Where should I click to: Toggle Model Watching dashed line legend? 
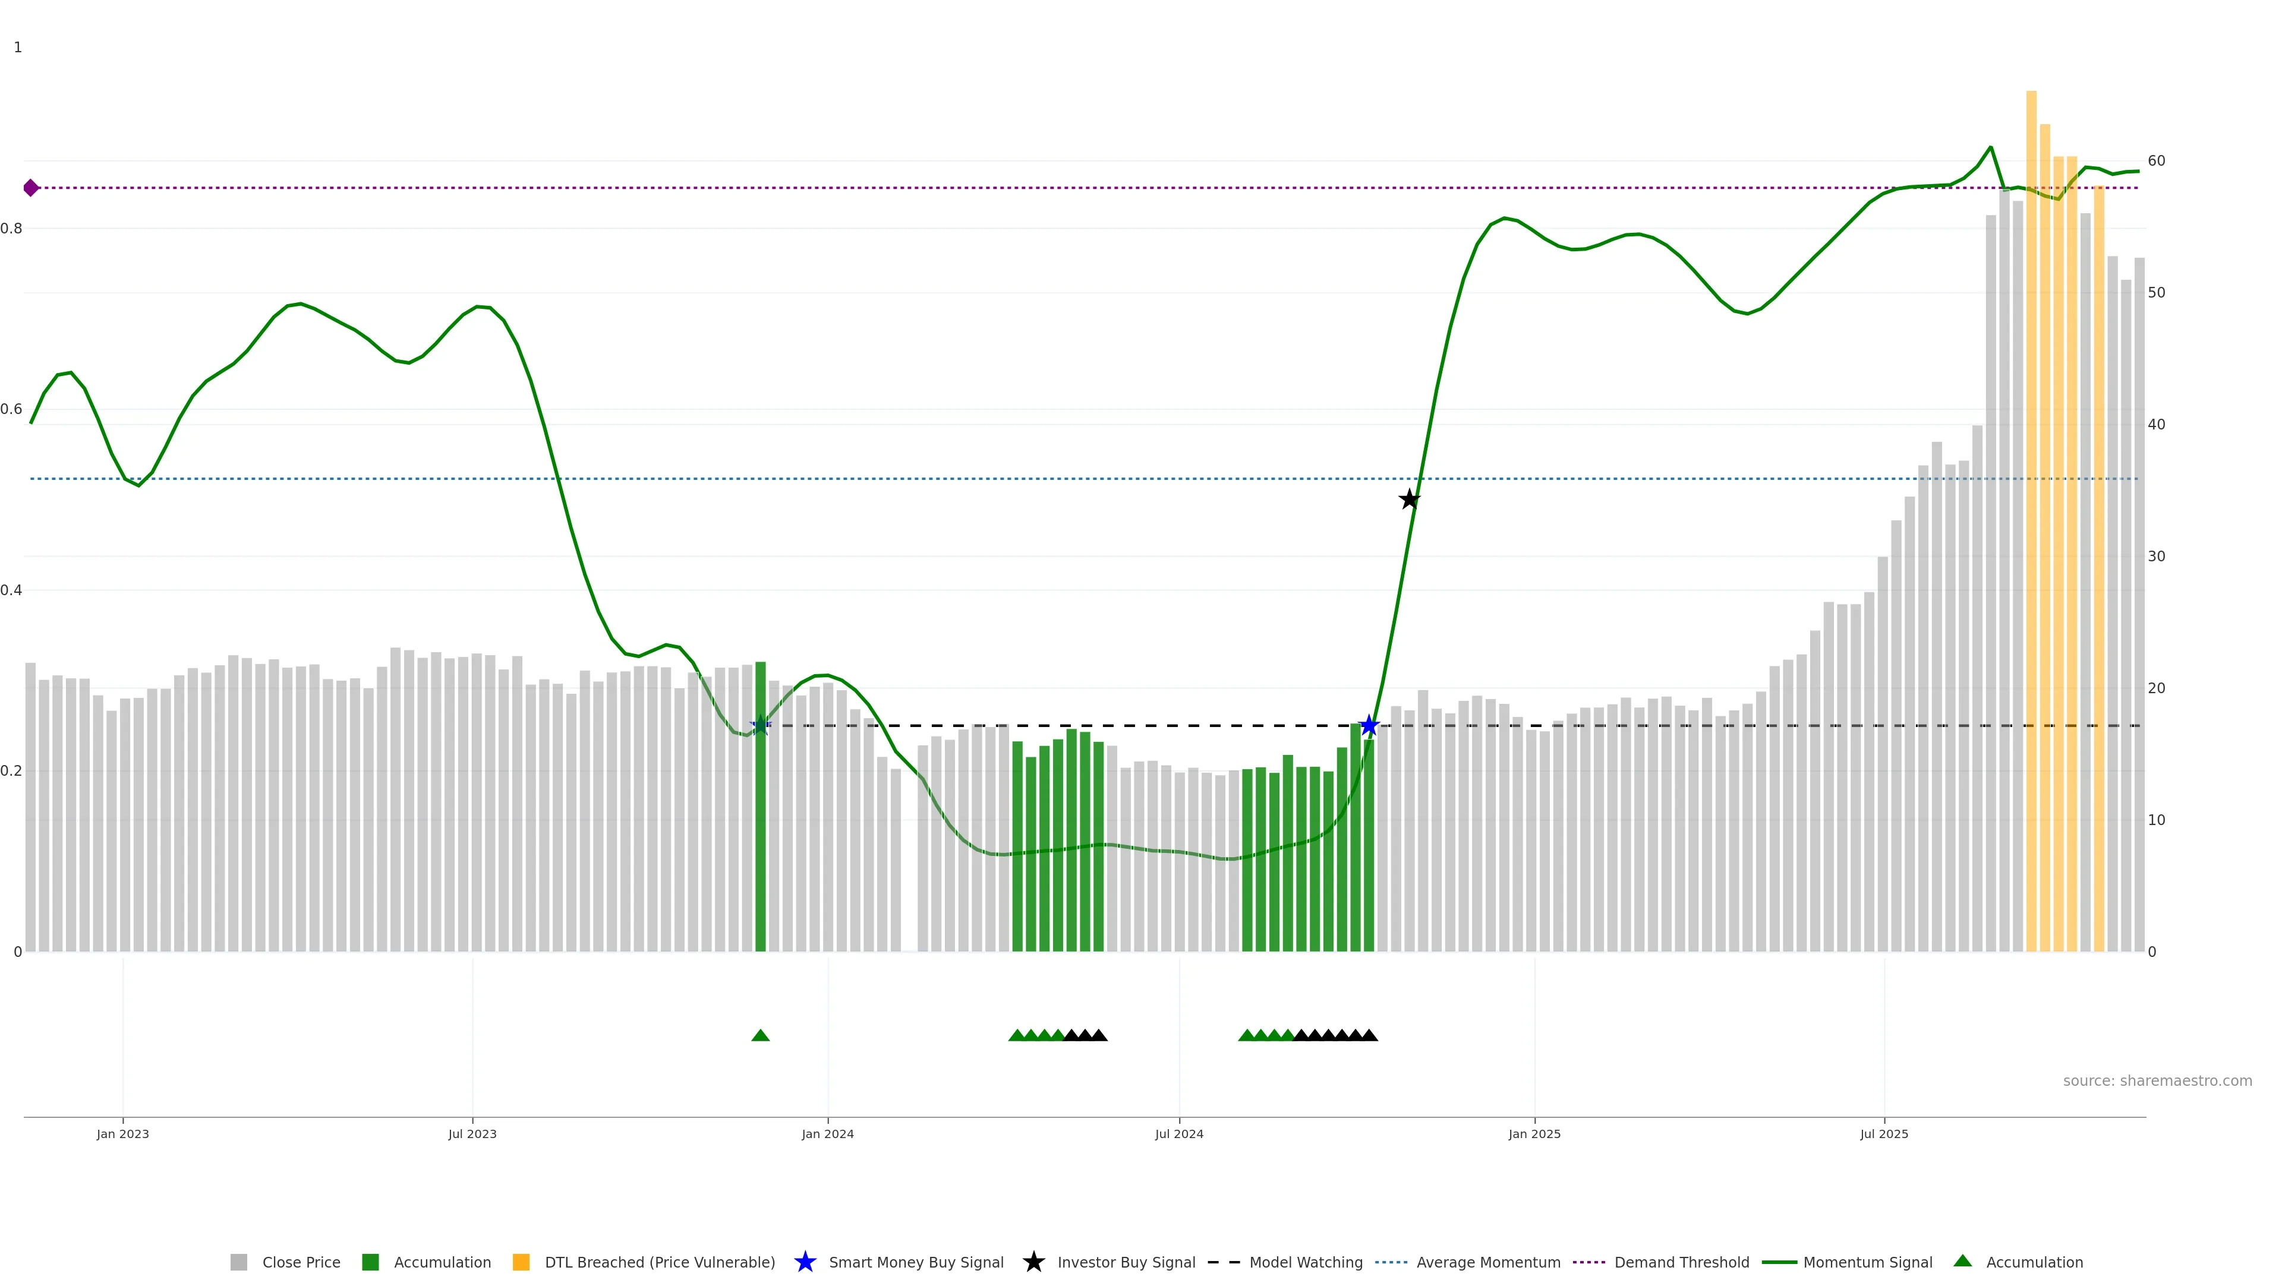click(x=1305, y=1262)
